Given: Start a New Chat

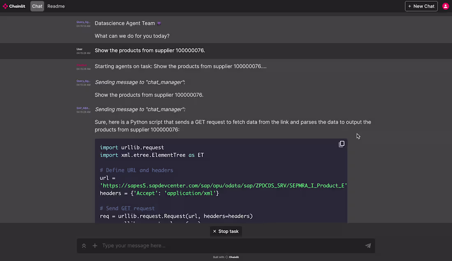Looking at the screenshot, I should tap(421, 6).
